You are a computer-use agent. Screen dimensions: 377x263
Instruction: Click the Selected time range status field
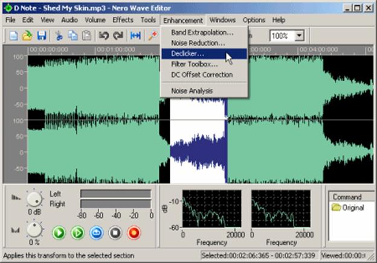tap(258, 256)
